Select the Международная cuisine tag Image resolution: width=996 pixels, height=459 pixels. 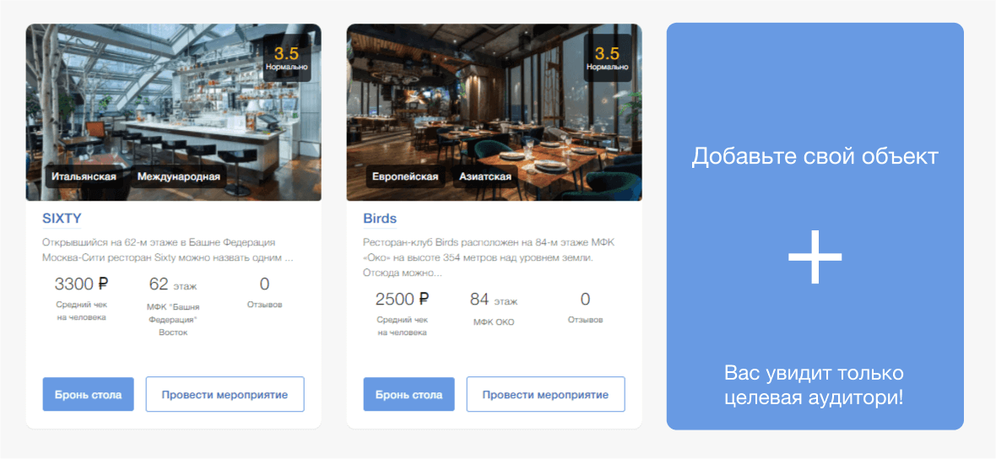point(178,176)
